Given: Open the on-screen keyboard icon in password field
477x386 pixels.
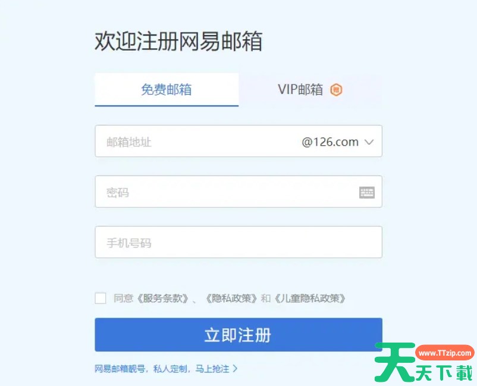Looking at the screenshot, I should point(367,193).
